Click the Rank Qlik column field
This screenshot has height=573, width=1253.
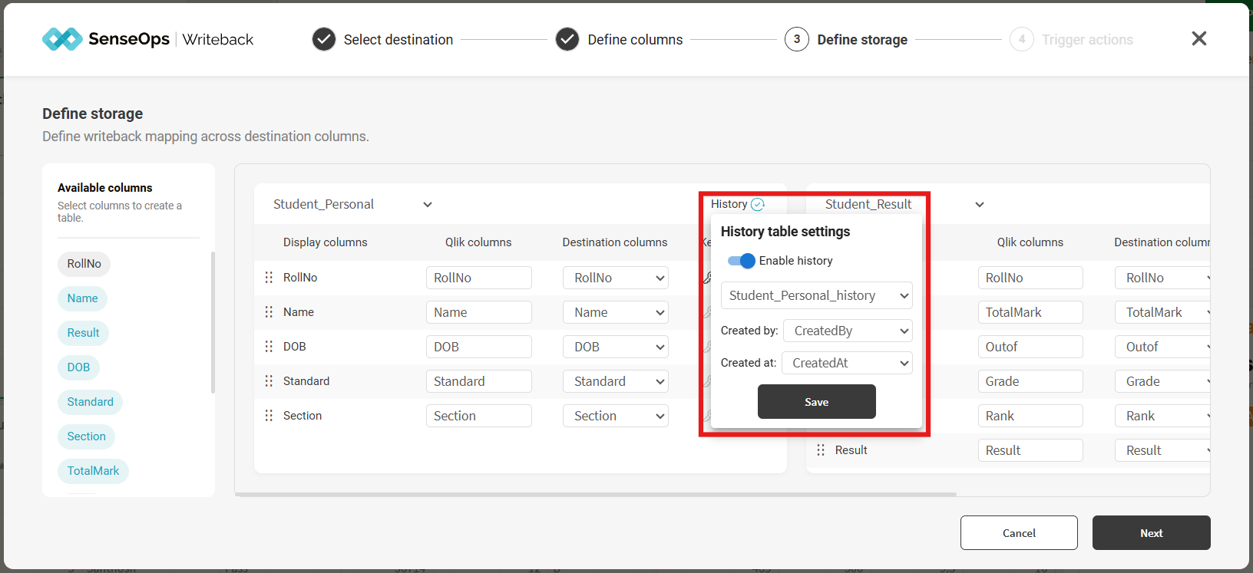click(x=1030, y=416)
